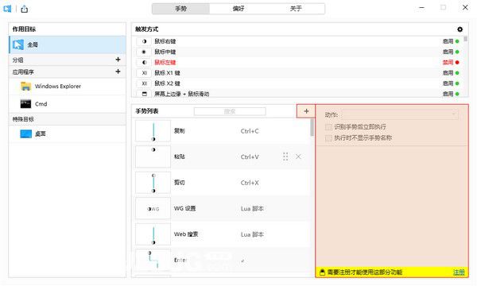
Task: Select the 桌面 special target
Action: point(68,133)
